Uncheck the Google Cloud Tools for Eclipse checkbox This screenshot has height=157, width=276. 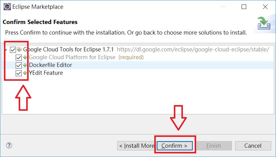(13, 50)
